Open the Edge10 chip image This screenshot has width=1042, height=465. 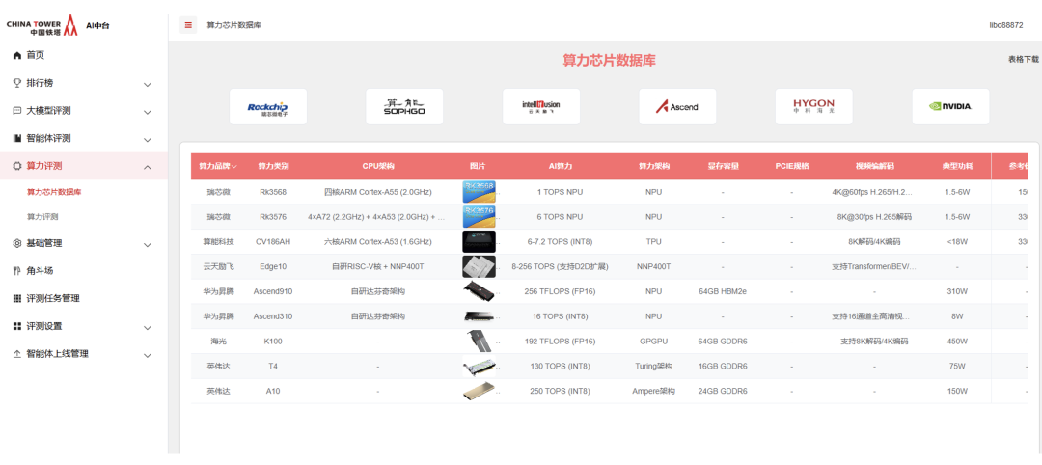[479, 266]
